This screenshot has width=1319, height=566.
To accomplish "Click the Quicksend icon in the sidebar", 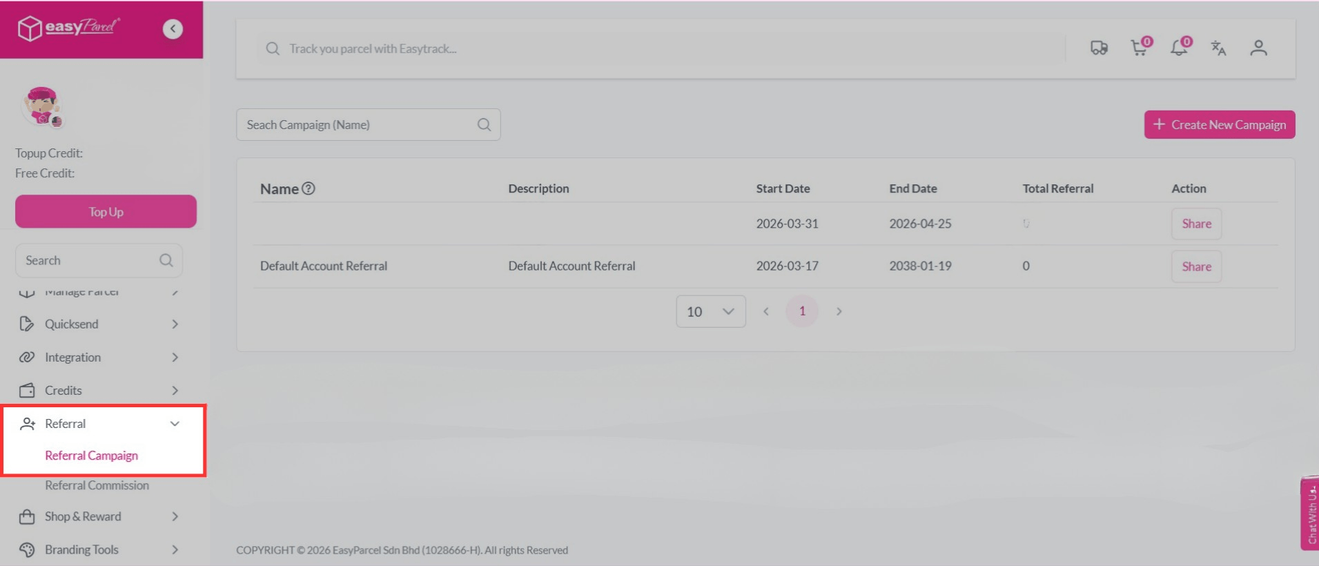I will (x=27, y=324).
